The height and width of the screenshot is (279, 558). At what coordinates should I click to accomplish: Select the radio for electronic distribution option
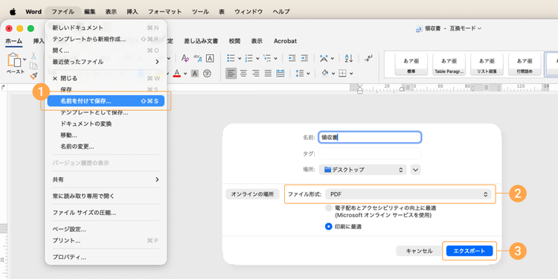point(328,208)
